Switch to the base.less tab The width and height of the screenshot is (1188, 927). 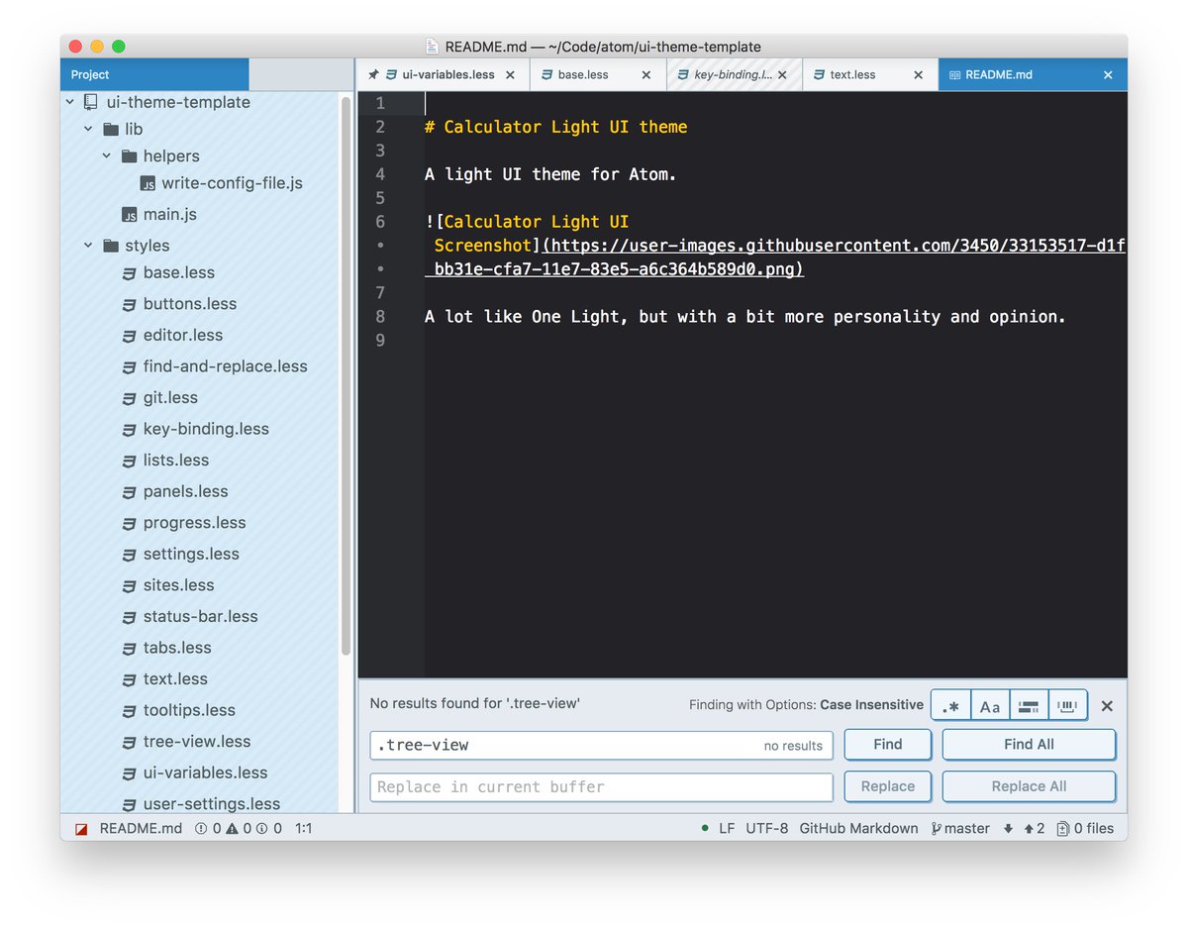click(583, 75)
